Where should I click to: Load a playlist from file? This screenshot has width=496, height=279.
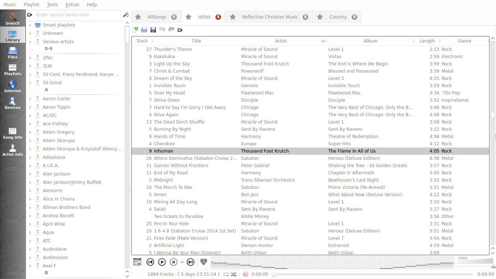tap(144, 30)
